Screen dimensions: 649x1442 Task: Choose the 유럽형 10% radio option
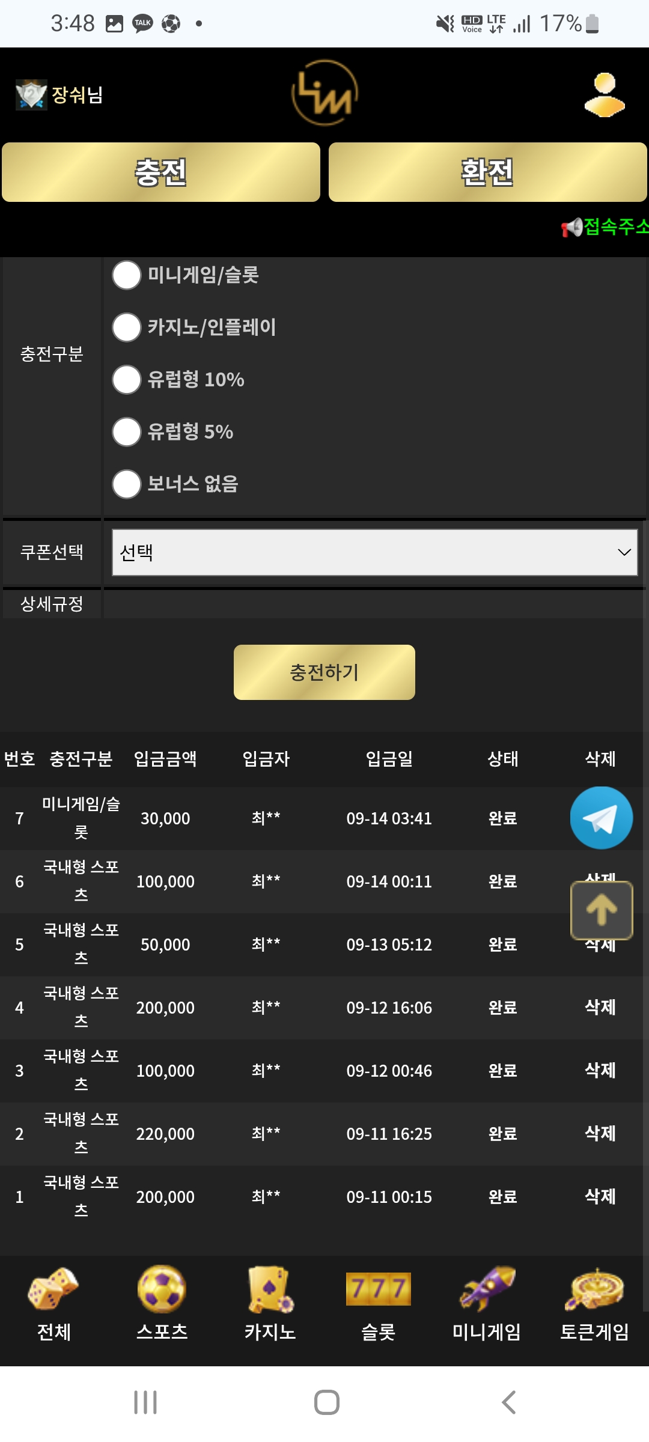point(127,380)
